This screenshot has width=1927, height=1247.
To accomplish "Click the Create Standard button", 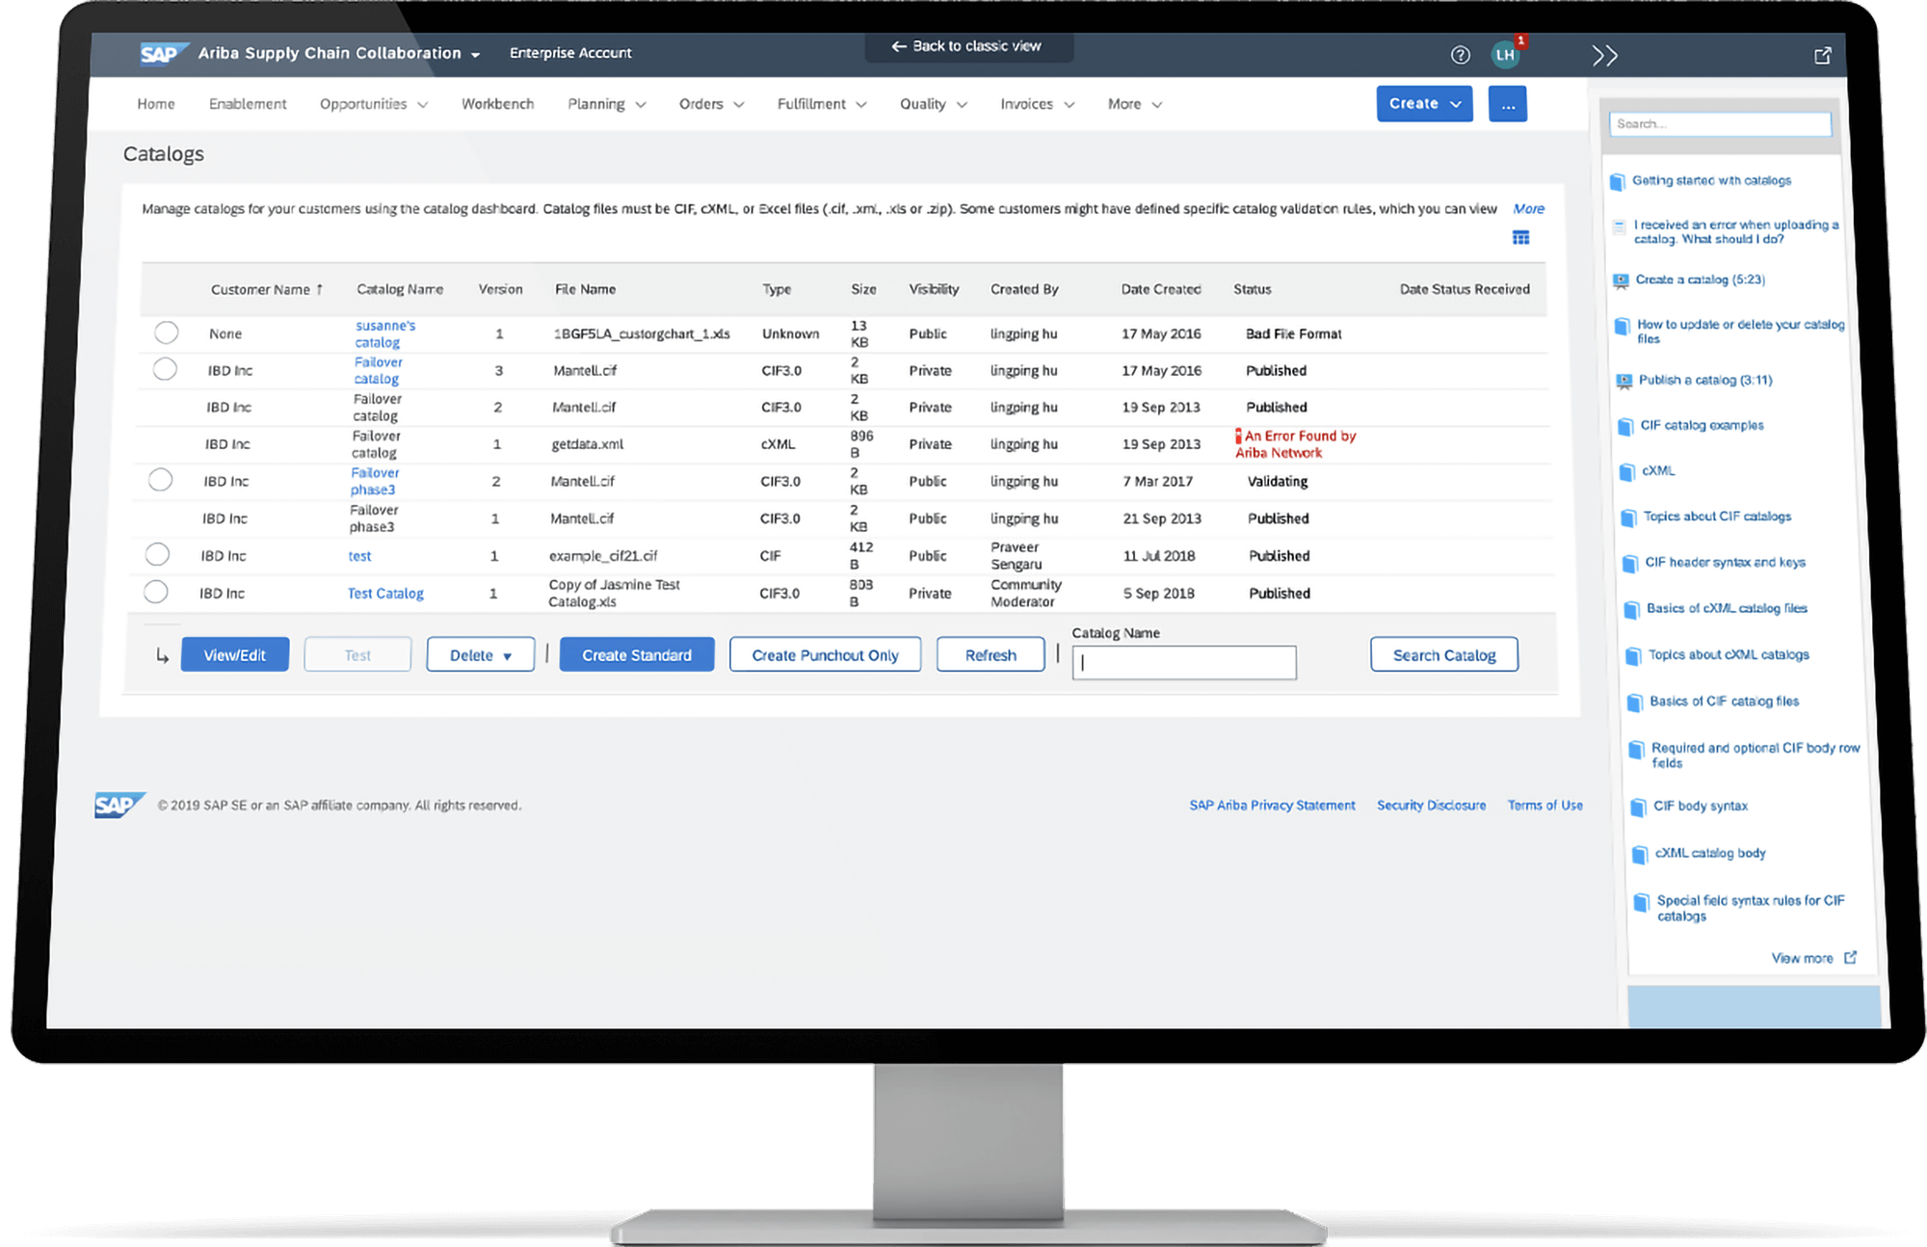I will click(x=636, y=655).
